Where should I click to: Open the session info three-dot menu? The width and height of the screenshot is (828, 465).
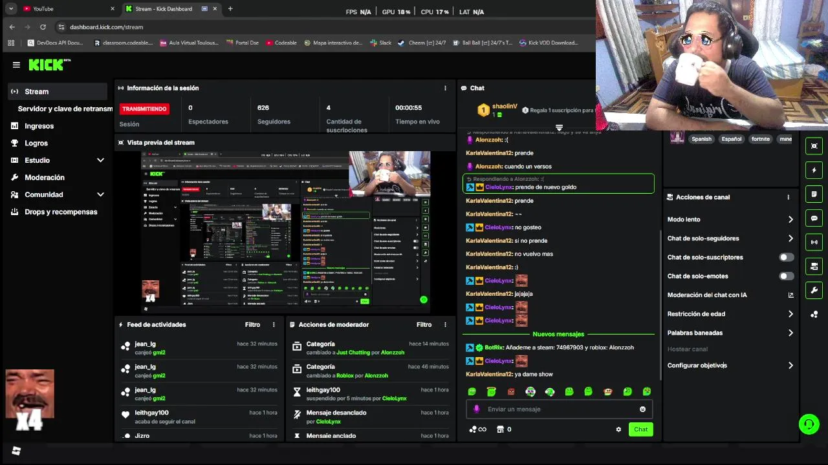coord(445,88)
